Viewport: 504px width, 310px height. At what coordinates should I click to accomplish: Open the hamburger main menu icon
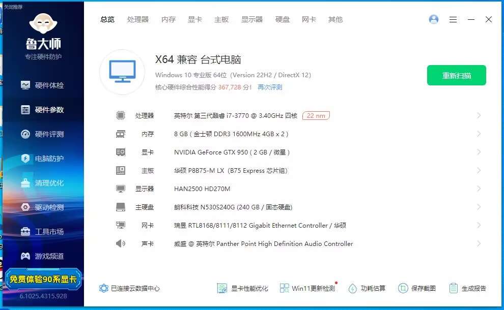pyautogui.click(x=453, y=19)
